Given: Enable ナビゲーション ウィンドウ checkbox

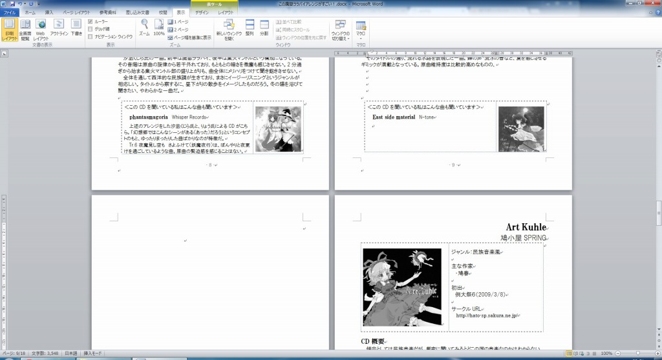Looking at the screenshot, I should point(90,37).
